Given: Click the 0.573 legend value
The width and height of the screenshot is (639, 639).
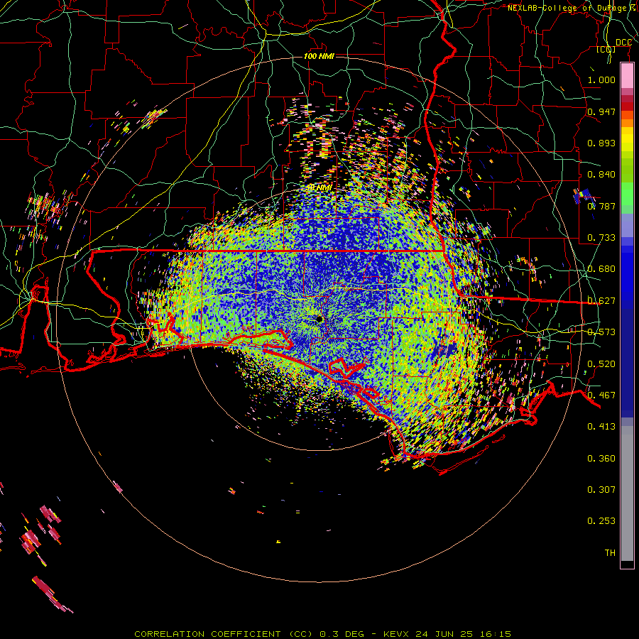Looking at the screenshot, I should (601, 332).
